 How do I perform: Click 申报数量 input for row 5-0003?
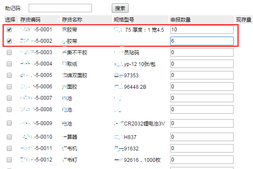coord(202,52)
